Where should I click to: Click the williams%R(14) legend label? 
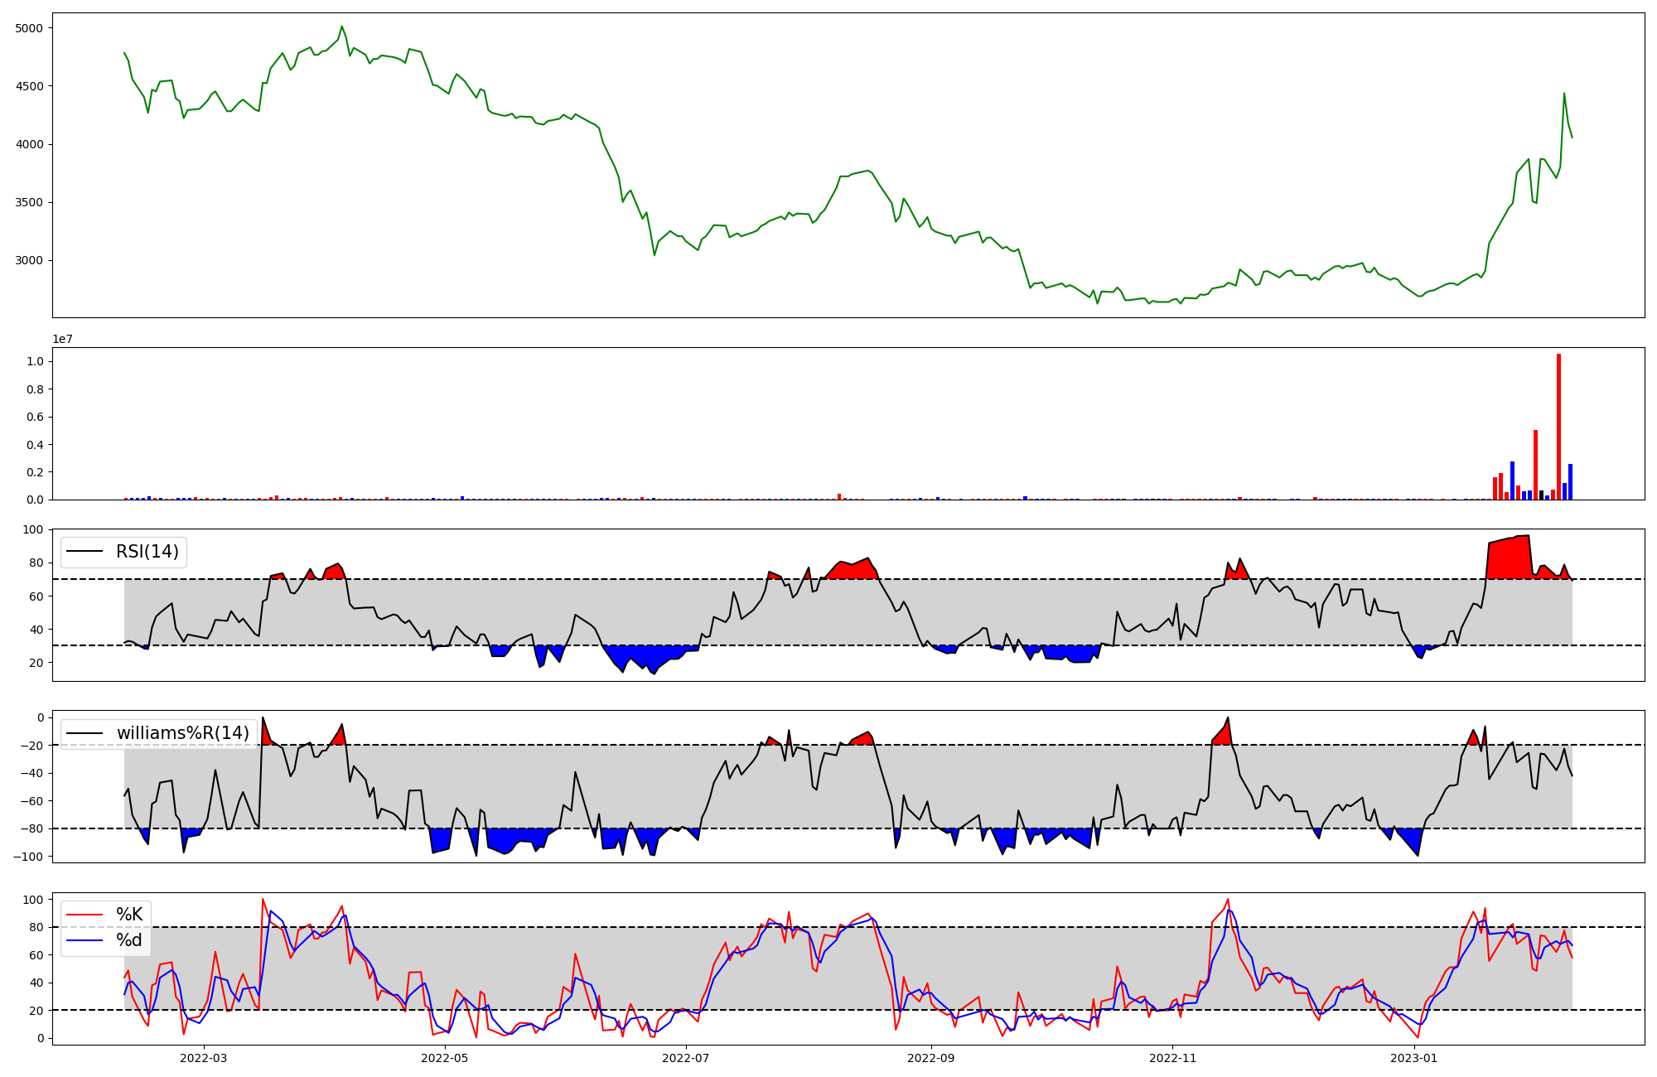(x=182, y=733)
